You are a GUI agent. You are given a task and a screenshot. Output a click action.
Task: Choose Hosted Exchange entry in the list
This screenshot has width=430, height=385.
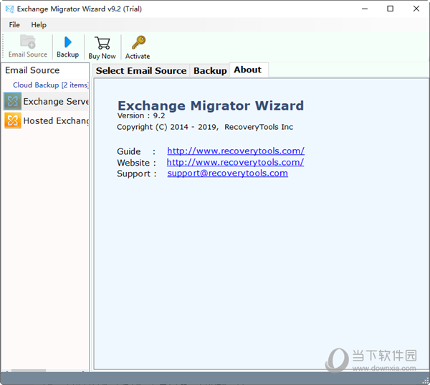(46, 120)
